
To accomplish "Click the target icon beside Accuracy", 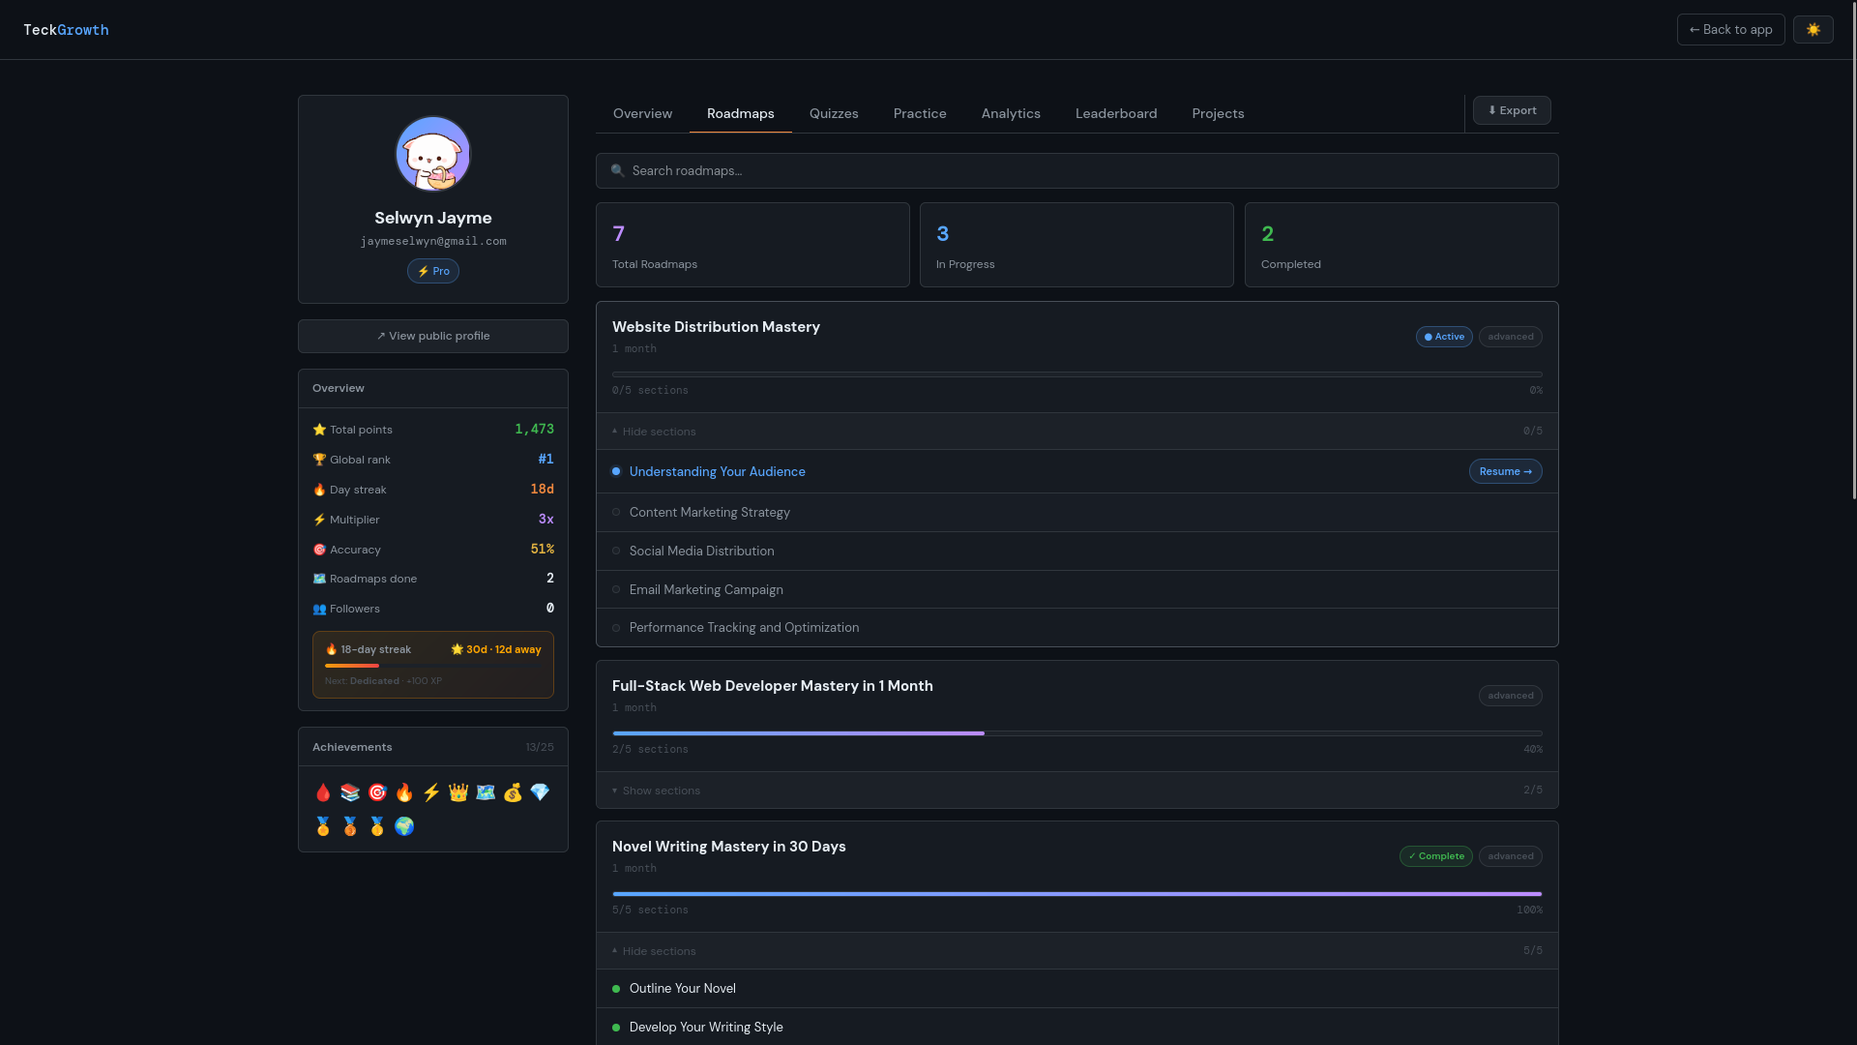I will click(x=319, y=550).
